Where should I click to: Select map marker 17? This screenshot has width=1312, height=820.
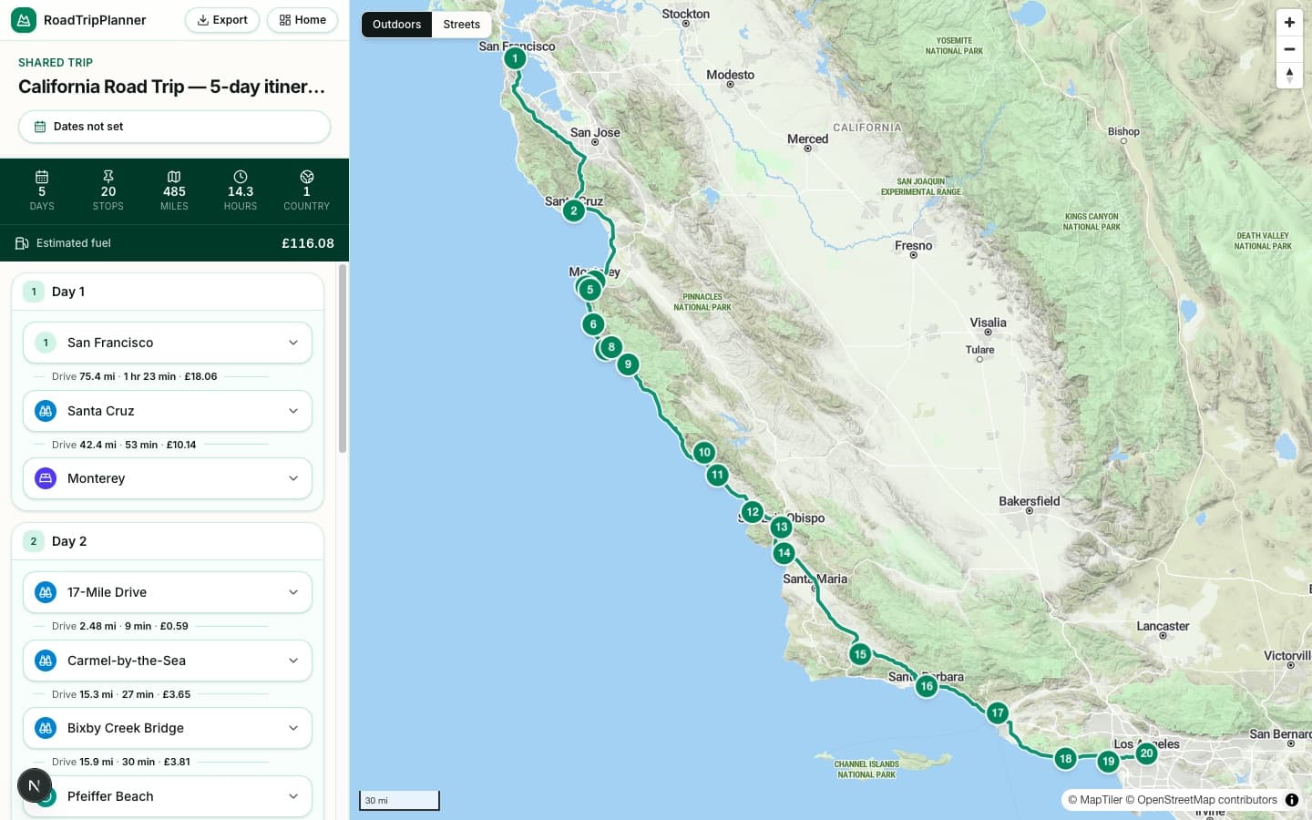point(998,713)
